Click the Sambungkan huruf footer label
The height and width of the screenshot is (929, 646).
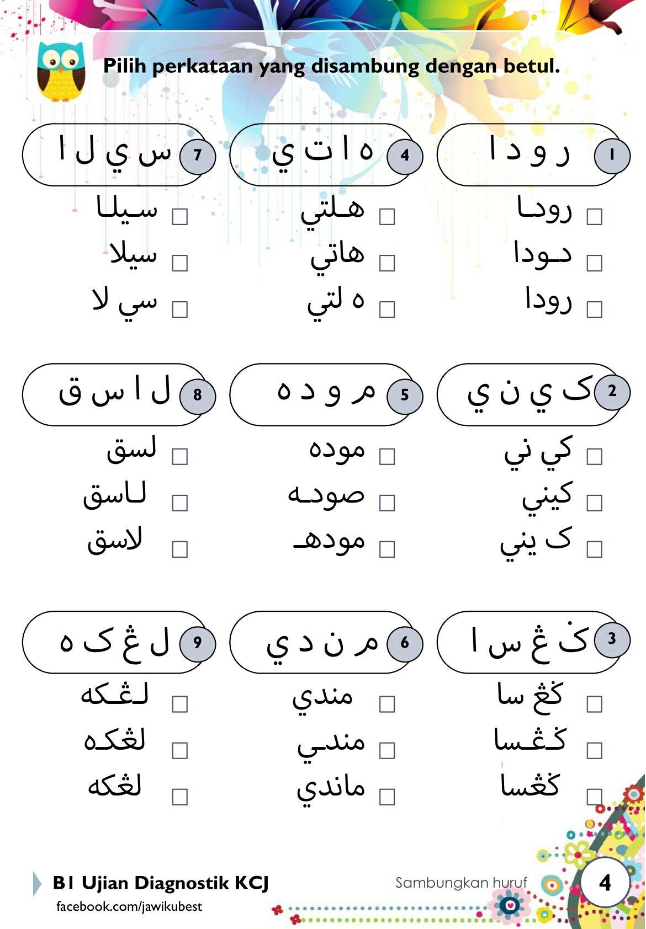tap(461, 883)
